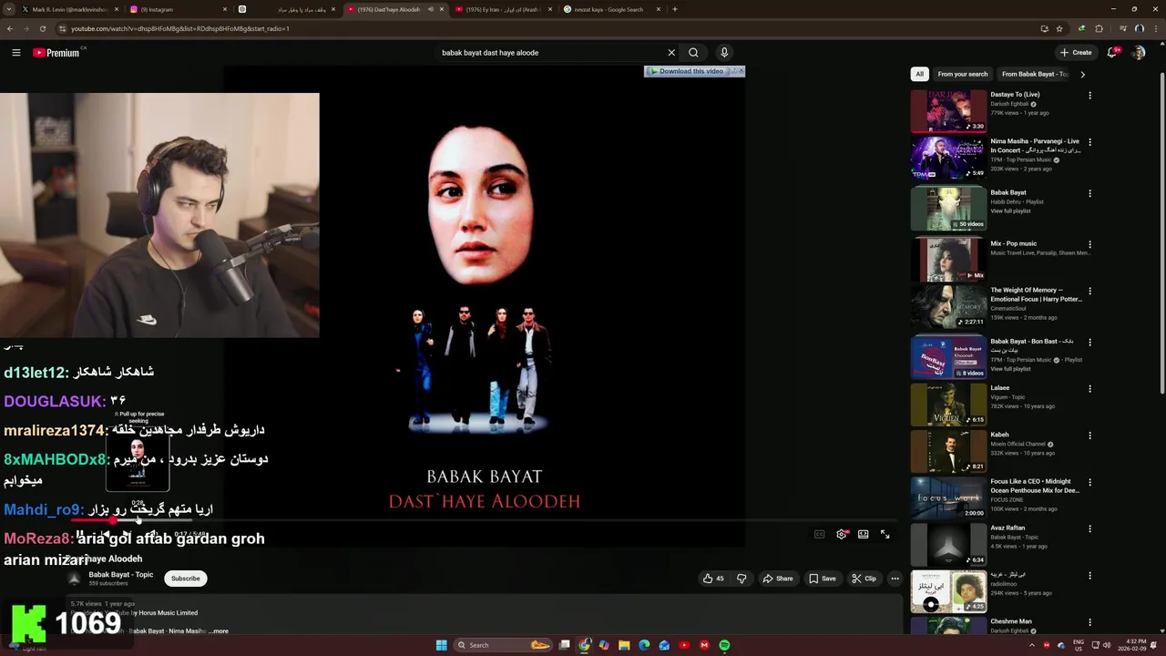The height and width of the screenshot is (656, 1166).
Task: Open options menu for Avaz Raftan
Action: pyautogui.click(x=1089, y=528)
